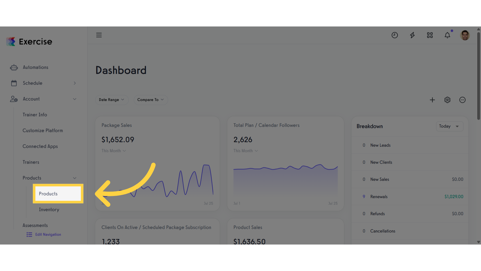The height and width of the screenshot is (271, 481).
Task: Open the user profile avatar
Action: (x=465, y=35)
